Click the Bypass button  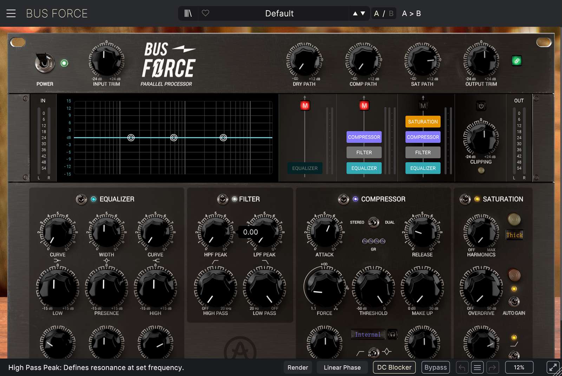click(x=436, y=368)
